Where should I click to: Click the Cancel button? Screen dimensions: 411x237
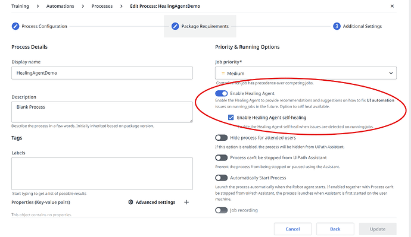point(292,229)
